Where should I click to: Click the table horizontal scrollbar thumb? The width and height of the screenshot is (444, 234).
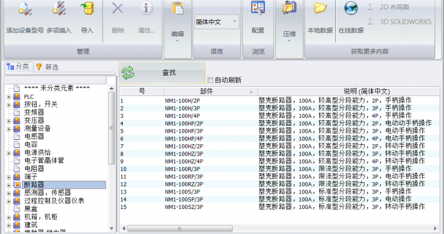(180, 228)
